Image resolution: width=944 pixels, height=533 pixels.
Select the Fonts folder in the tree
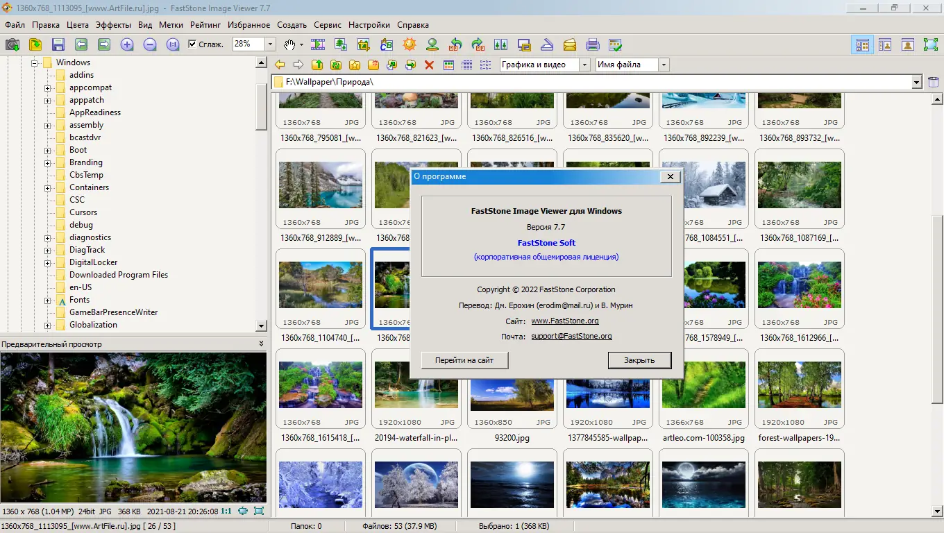point(79,300)
